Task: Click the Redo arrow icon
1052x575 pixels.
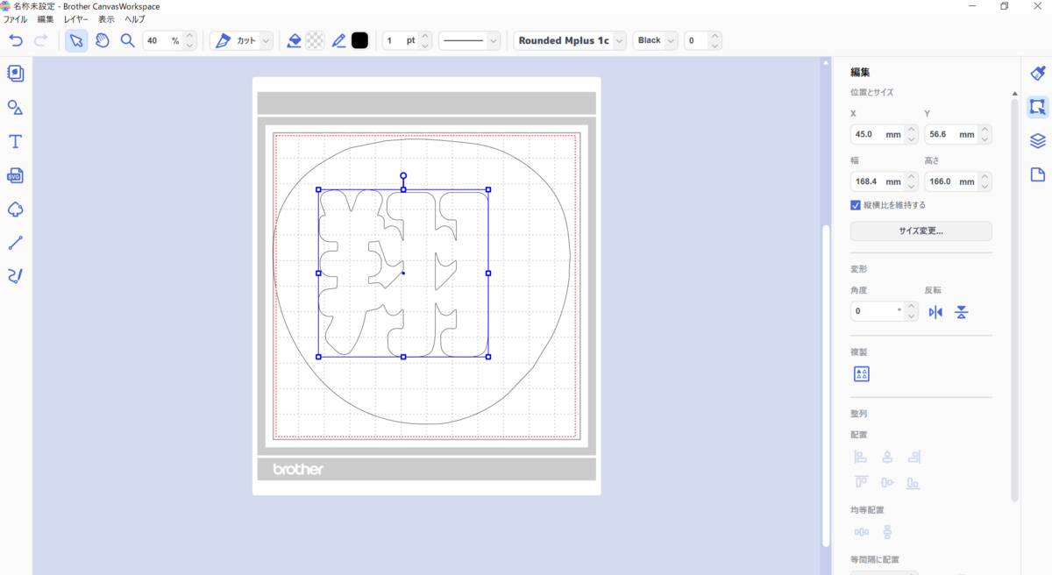Action: (x=40, y=40)
